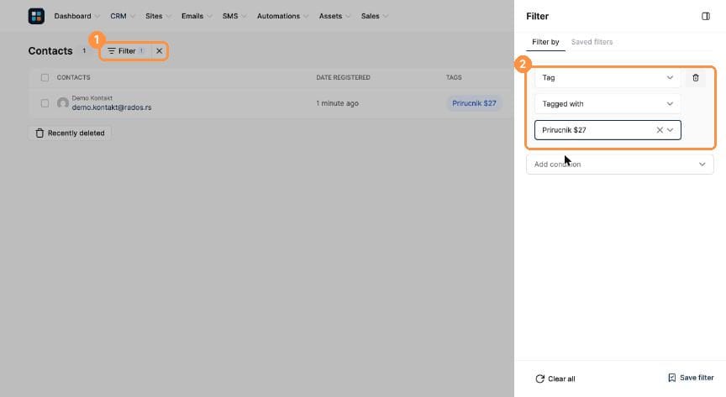The width and height of the screenshot is (726, 397).
Task: Open the Tag field dropdown
Action: pos(608,78)
